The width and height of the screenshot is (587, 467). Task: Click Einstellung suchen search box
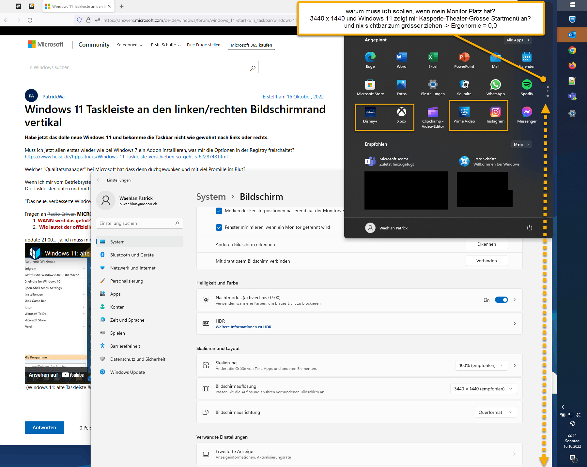[x=140, y=223]
